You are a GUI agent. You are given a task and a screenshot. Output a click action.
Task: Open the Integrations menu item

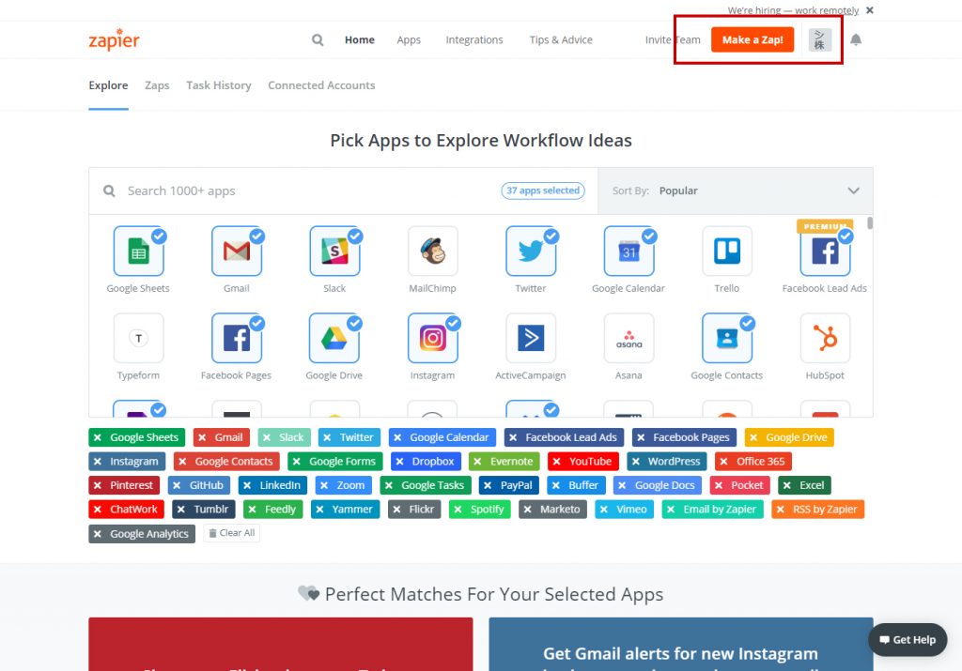click(x=474, y=40)
